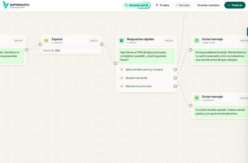Choose the Quizás más tarde option
This screenshot has width=248, height=163.
pos(146,78)
